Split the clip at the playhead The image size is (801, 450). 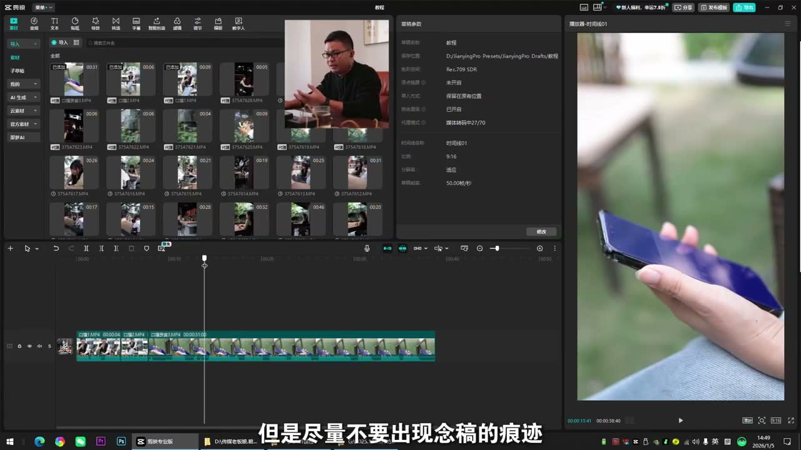coord(86,248)
